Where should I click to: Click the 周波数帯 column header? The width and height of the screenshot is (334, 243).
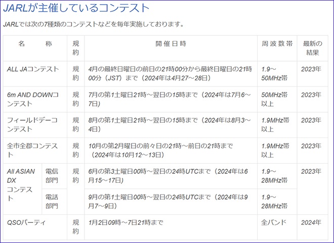pyautogui.click(x=277, y=48)
